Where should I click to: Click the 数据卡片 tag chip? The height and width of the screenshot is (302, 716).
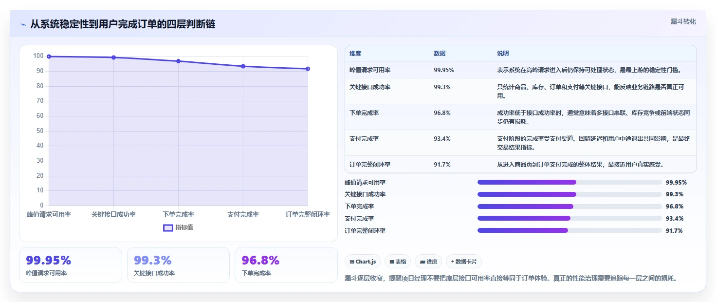[464, 262]
